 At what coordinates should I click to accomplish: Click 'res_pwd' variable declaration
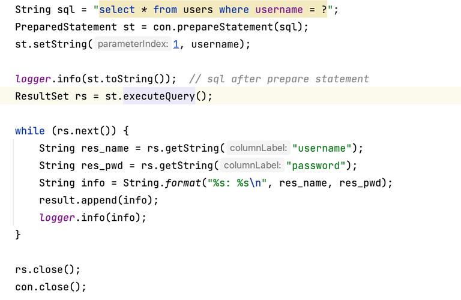pyautogui.click(x=102, y=166)
